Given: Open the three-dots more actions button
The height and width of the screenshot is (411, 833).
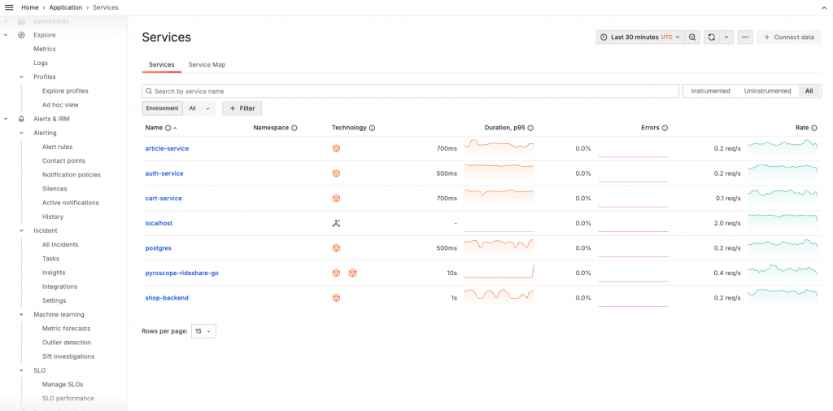Looking at the screenshot, I should 745,37.
